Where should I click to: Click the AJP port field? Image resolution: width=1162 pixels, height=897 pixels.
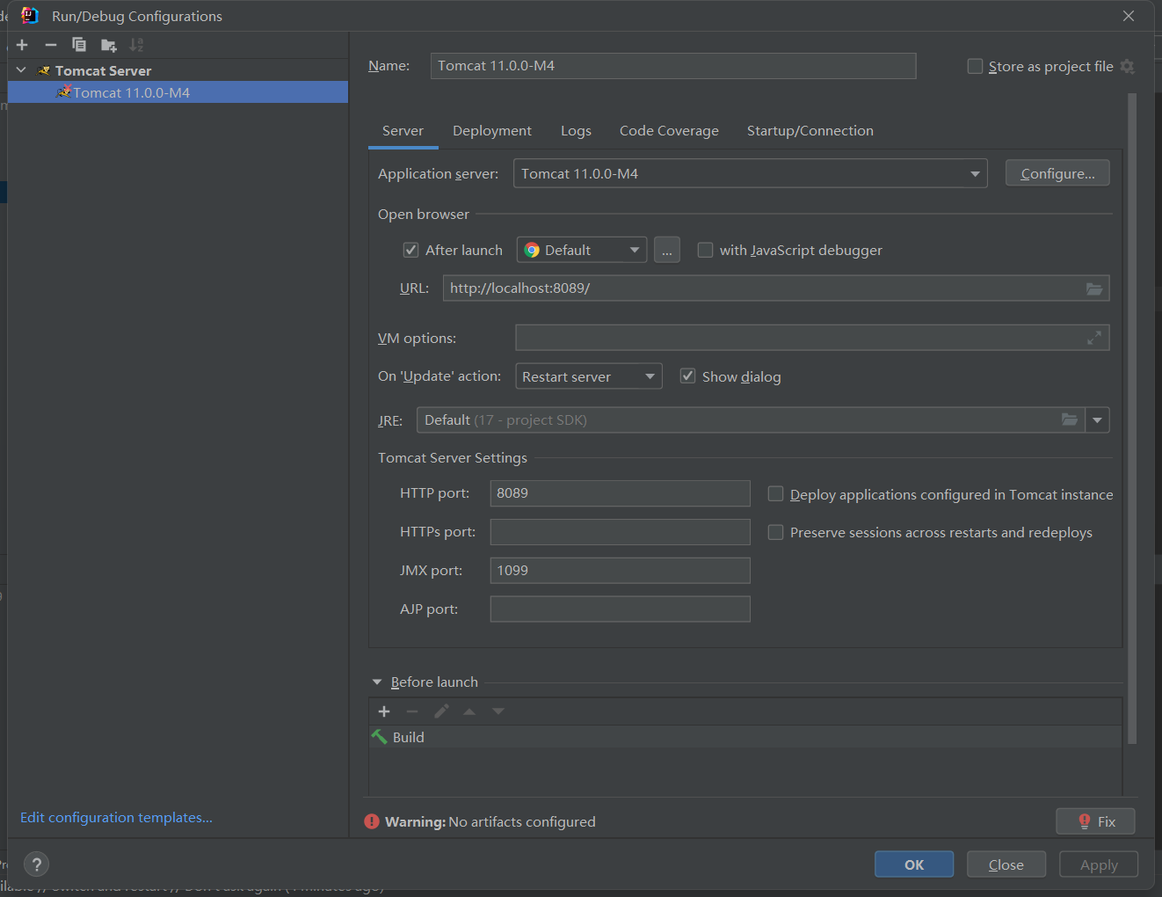point(620,609)
